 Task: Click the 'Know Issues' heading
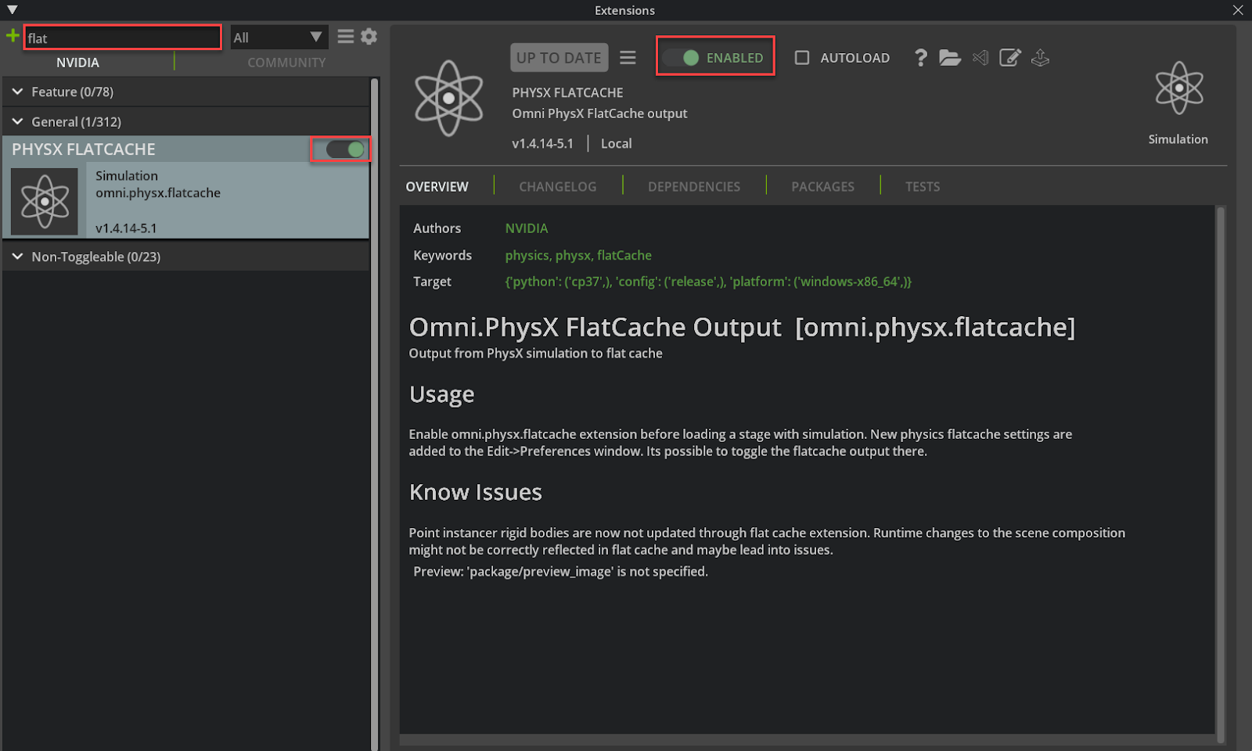(x=475, y=492)
